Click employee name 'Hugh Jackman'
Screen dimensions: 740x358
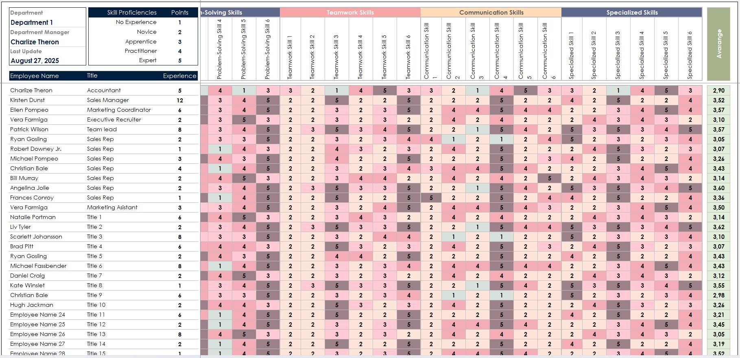[31, 305]
